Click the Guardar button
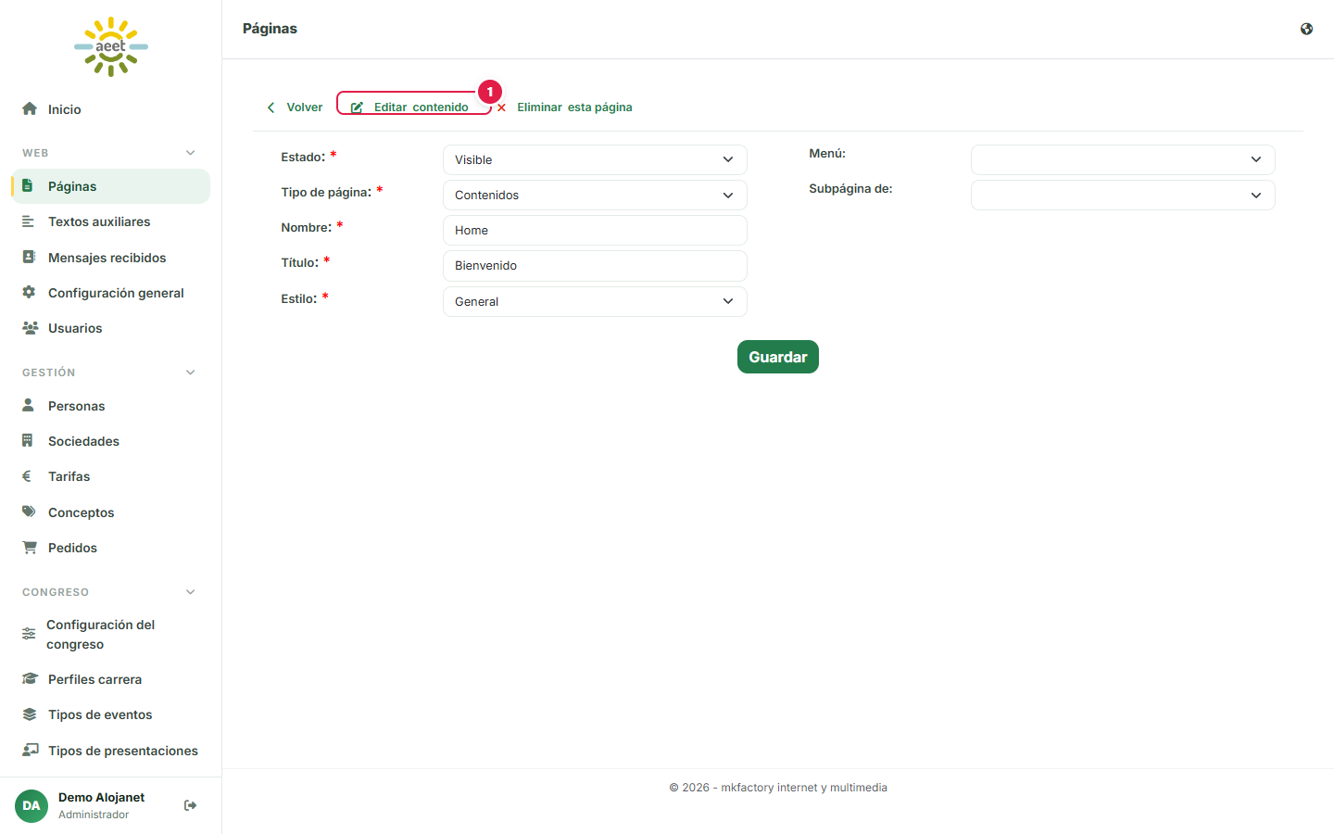This screenshot has width=1334, height=834. (x=778, y=357)
